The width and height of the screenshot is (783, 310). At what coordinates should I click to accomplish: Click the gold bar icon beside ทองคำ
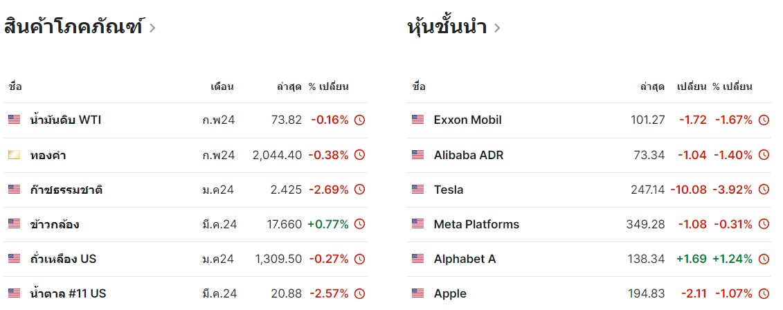point(14,155)
